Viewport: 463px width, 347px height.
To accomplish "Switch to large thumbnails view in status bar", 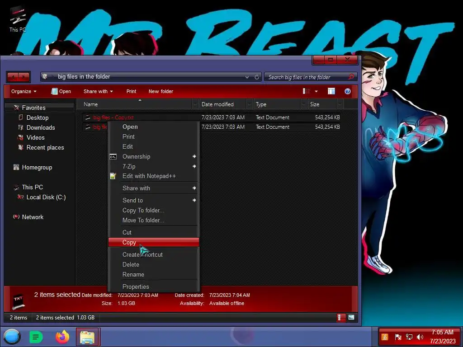I will click(351, 318).
